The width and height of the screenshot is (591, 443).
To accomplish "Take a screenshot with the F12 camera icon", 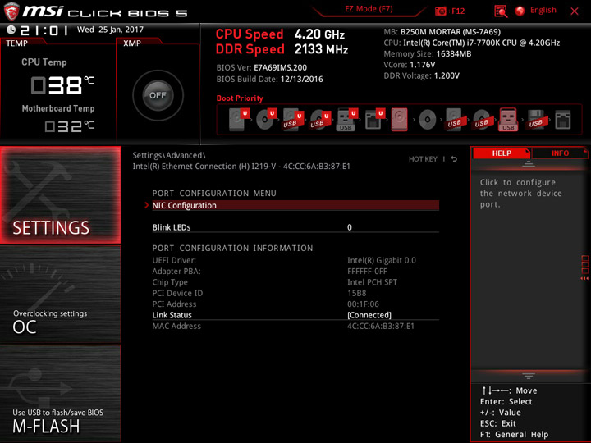I will click(x=441, y=11).
